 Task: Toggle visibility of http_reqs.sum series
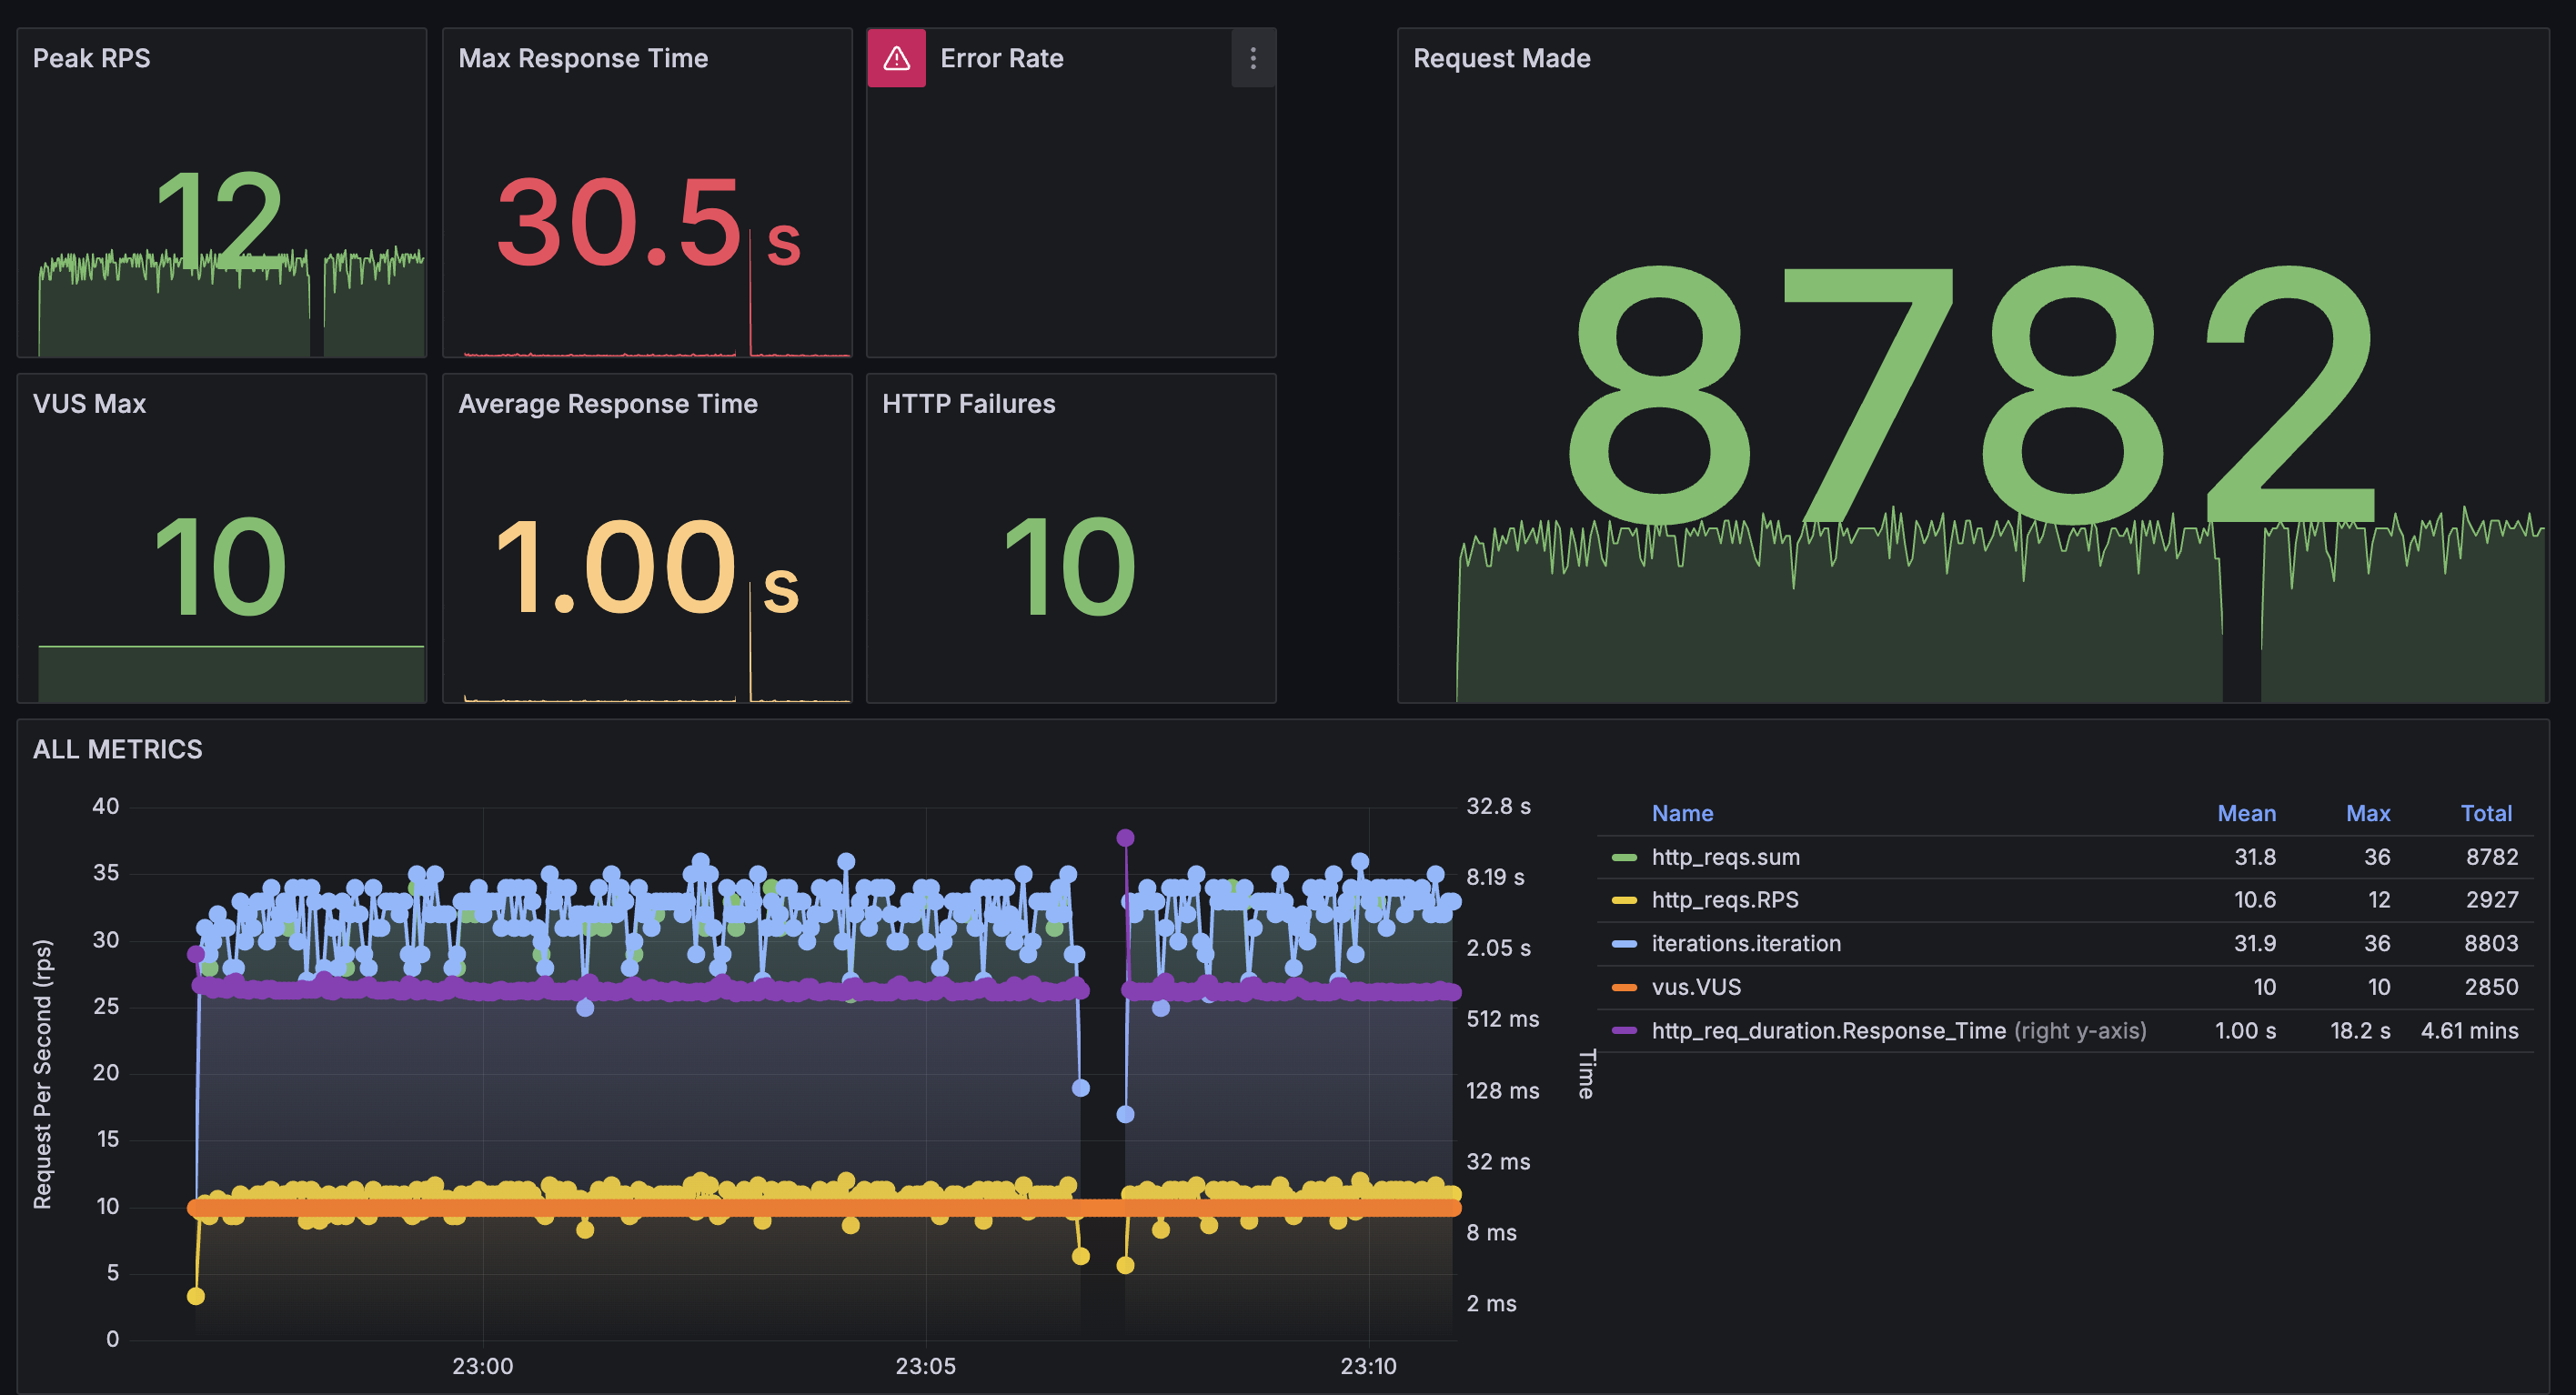coord(1725,857)
